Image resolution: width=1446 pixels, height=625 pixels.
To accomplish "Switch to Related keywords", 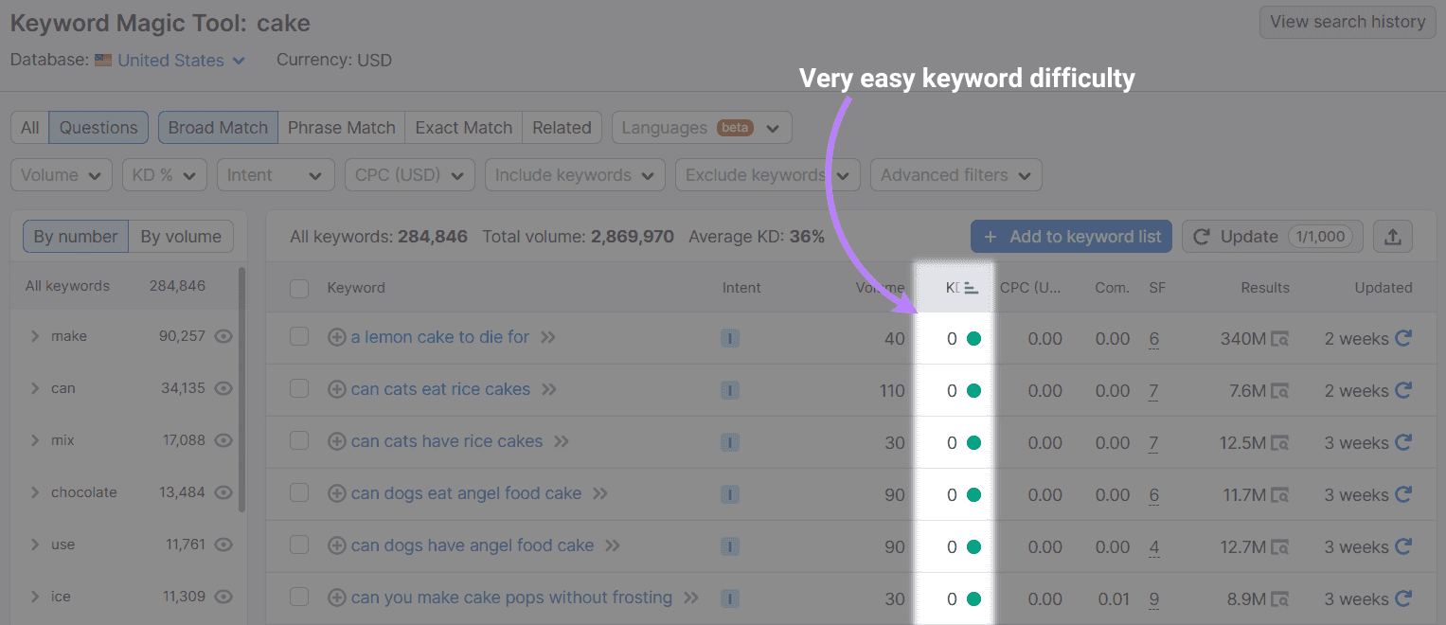I will 562,128.
